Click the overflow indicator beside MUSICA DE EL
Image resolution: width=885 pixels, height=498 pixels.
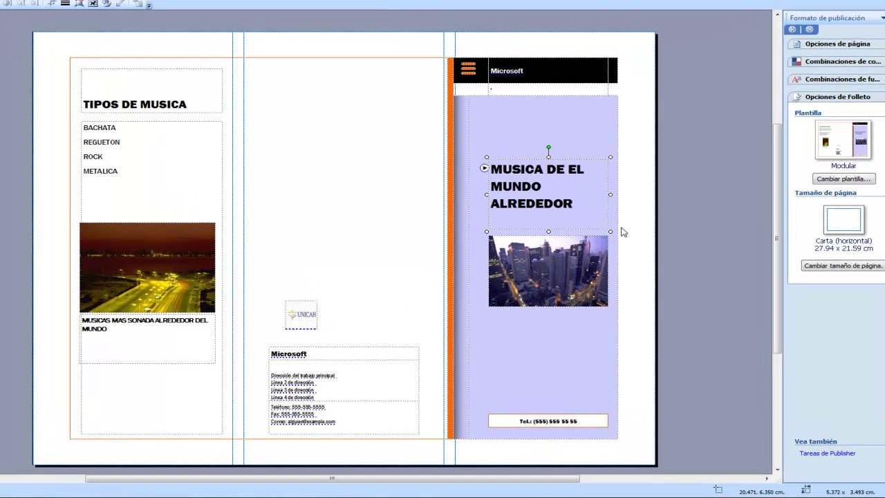(484, 168)
